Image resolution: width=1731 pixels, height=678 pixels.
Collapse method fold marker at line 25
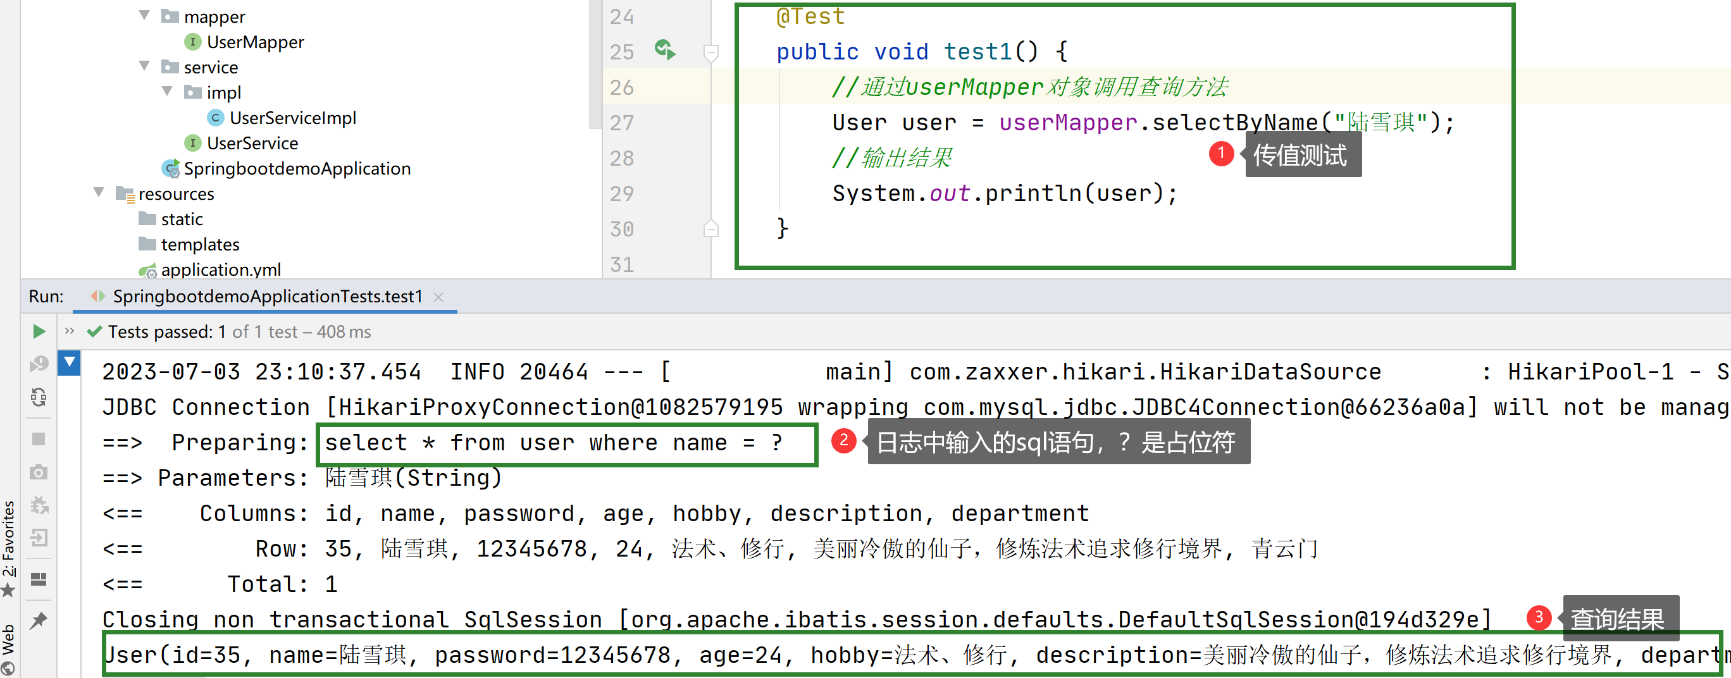[x=711, y=52]
